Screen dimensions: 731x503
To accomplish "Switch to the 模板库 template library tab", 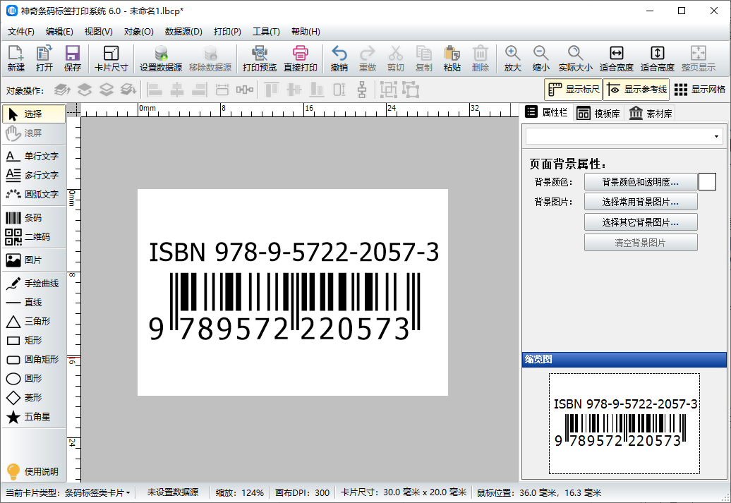I will click(x=598, y=114).
